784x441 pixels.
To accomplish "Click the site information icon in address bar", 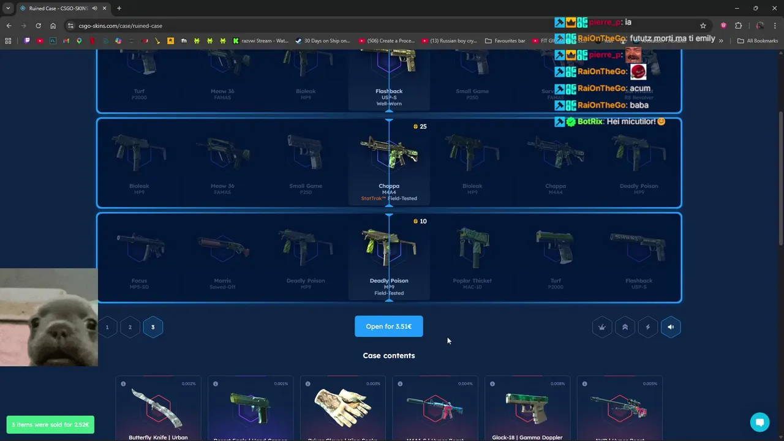I will click(x=71, y=26).
